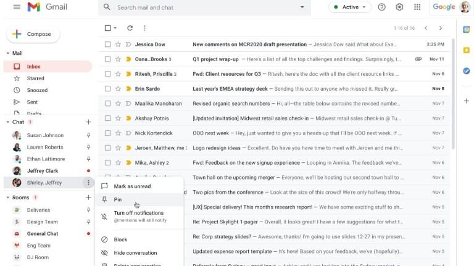Tick the select-all checkbox in toolbar

(x=107, y=28)
